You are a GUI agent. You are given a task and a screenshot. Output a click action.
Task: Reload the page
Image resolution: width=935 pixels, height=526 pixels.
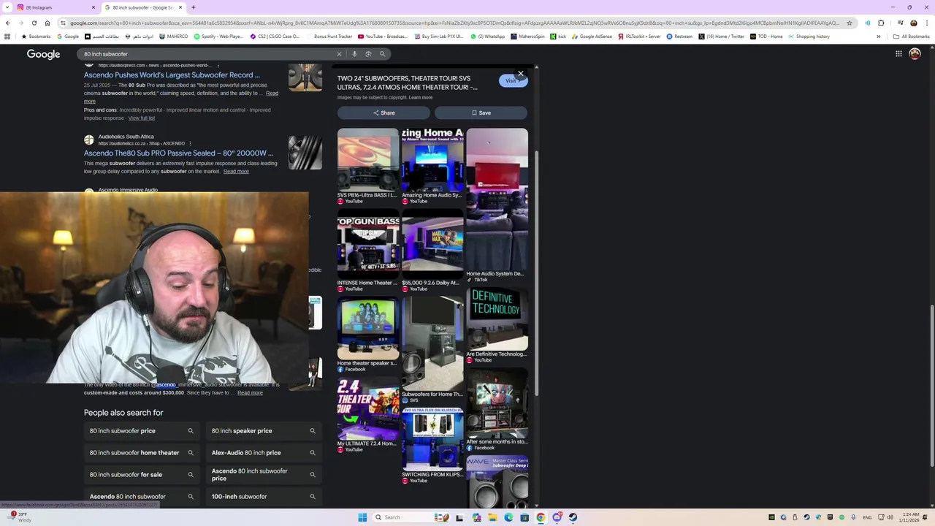[34, 23]
